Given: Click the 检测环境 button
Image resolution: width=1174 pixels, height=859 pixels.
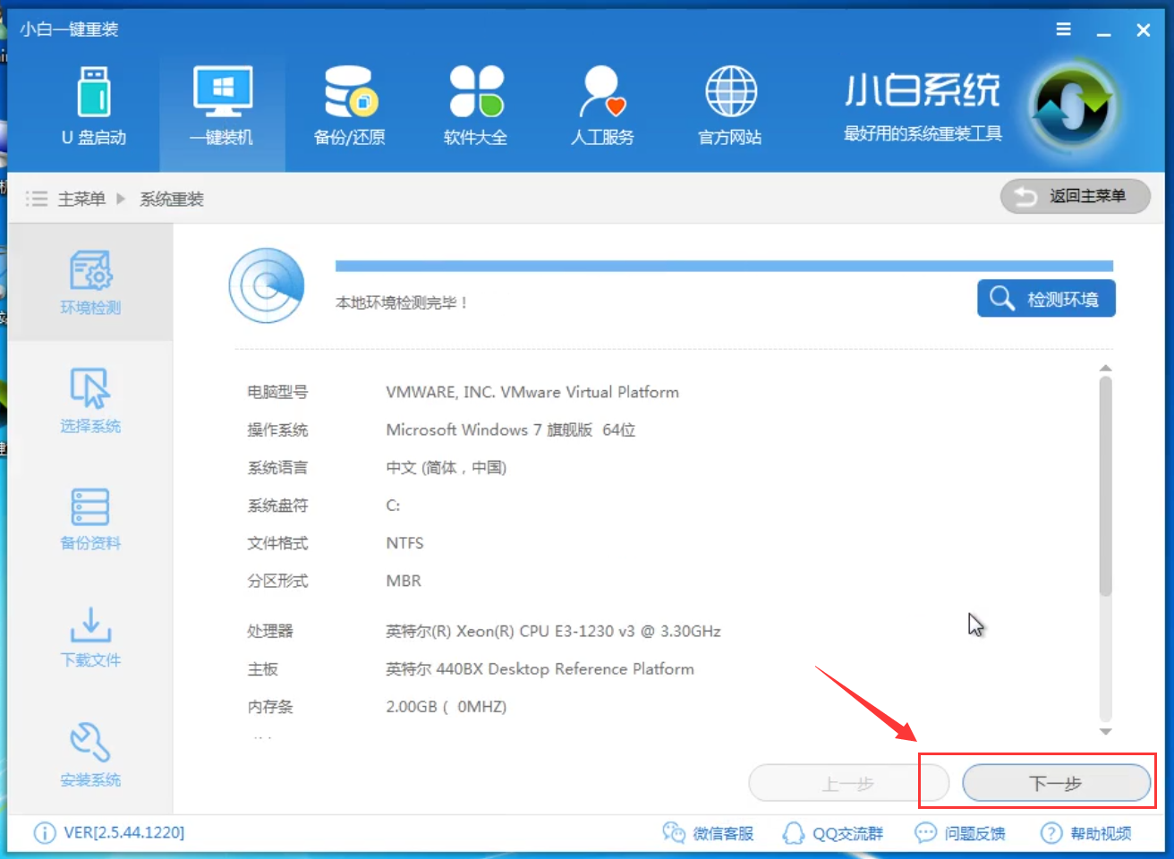Looking at the screenshot, I should (x=1046, y=299).
